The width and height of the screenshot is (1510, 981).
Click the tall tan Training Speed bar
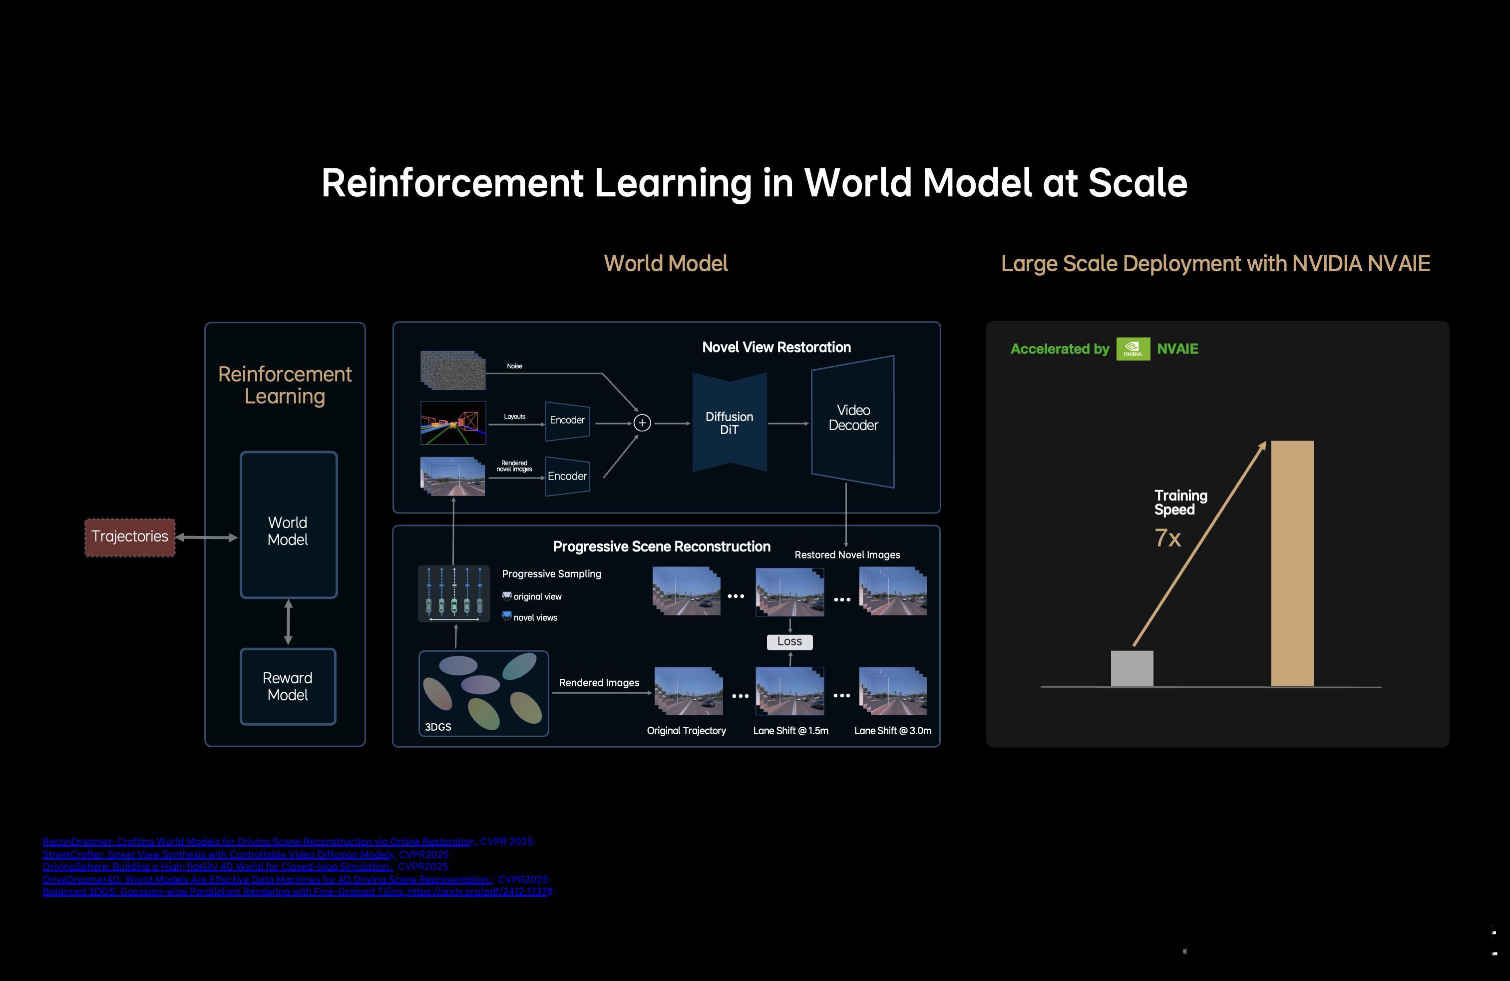(1292, 563)
